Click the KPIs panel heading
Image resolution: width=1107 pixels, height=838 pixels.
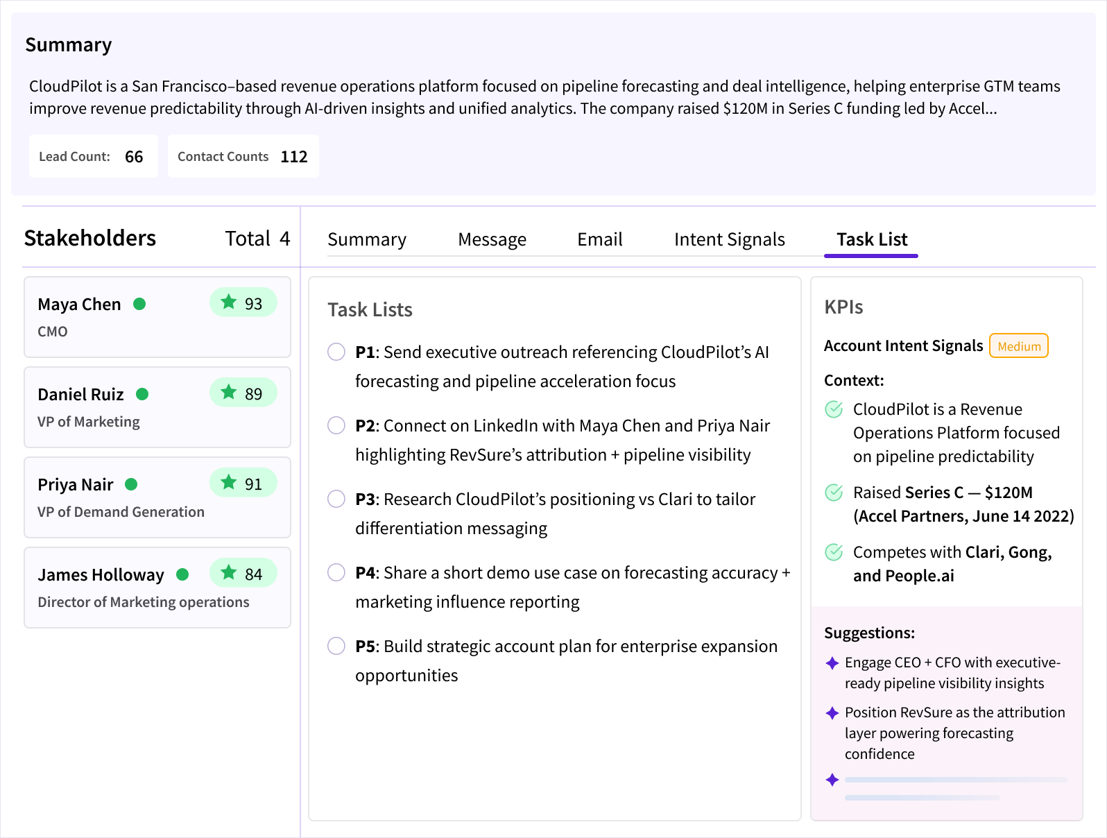point(843,307)
